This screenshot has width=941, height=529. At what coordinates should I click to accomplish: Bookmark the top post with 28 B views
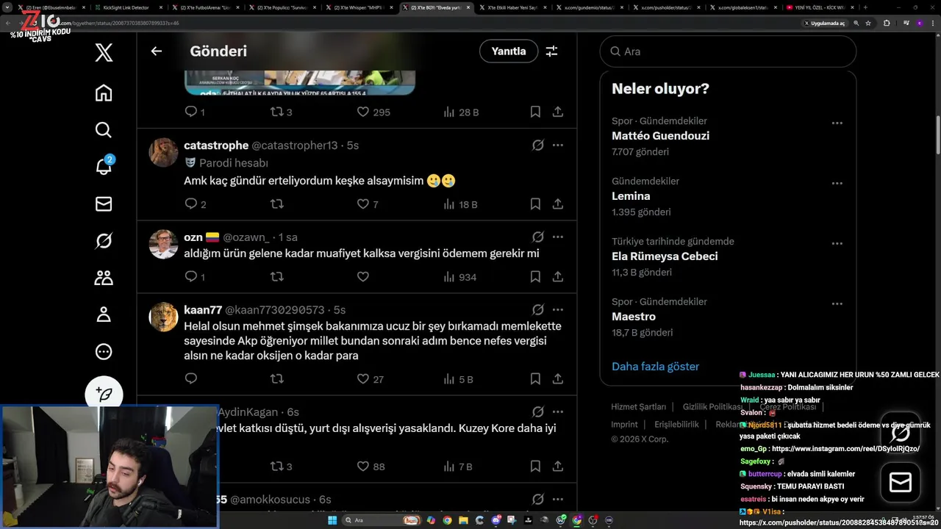click(535, 112)
